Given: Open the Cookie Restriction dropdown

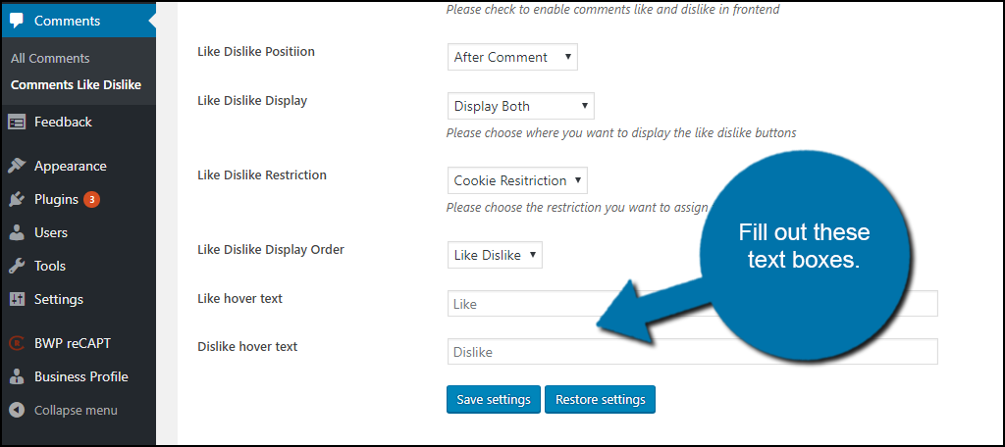Looking at the screenshot, I should coord(517,180).
